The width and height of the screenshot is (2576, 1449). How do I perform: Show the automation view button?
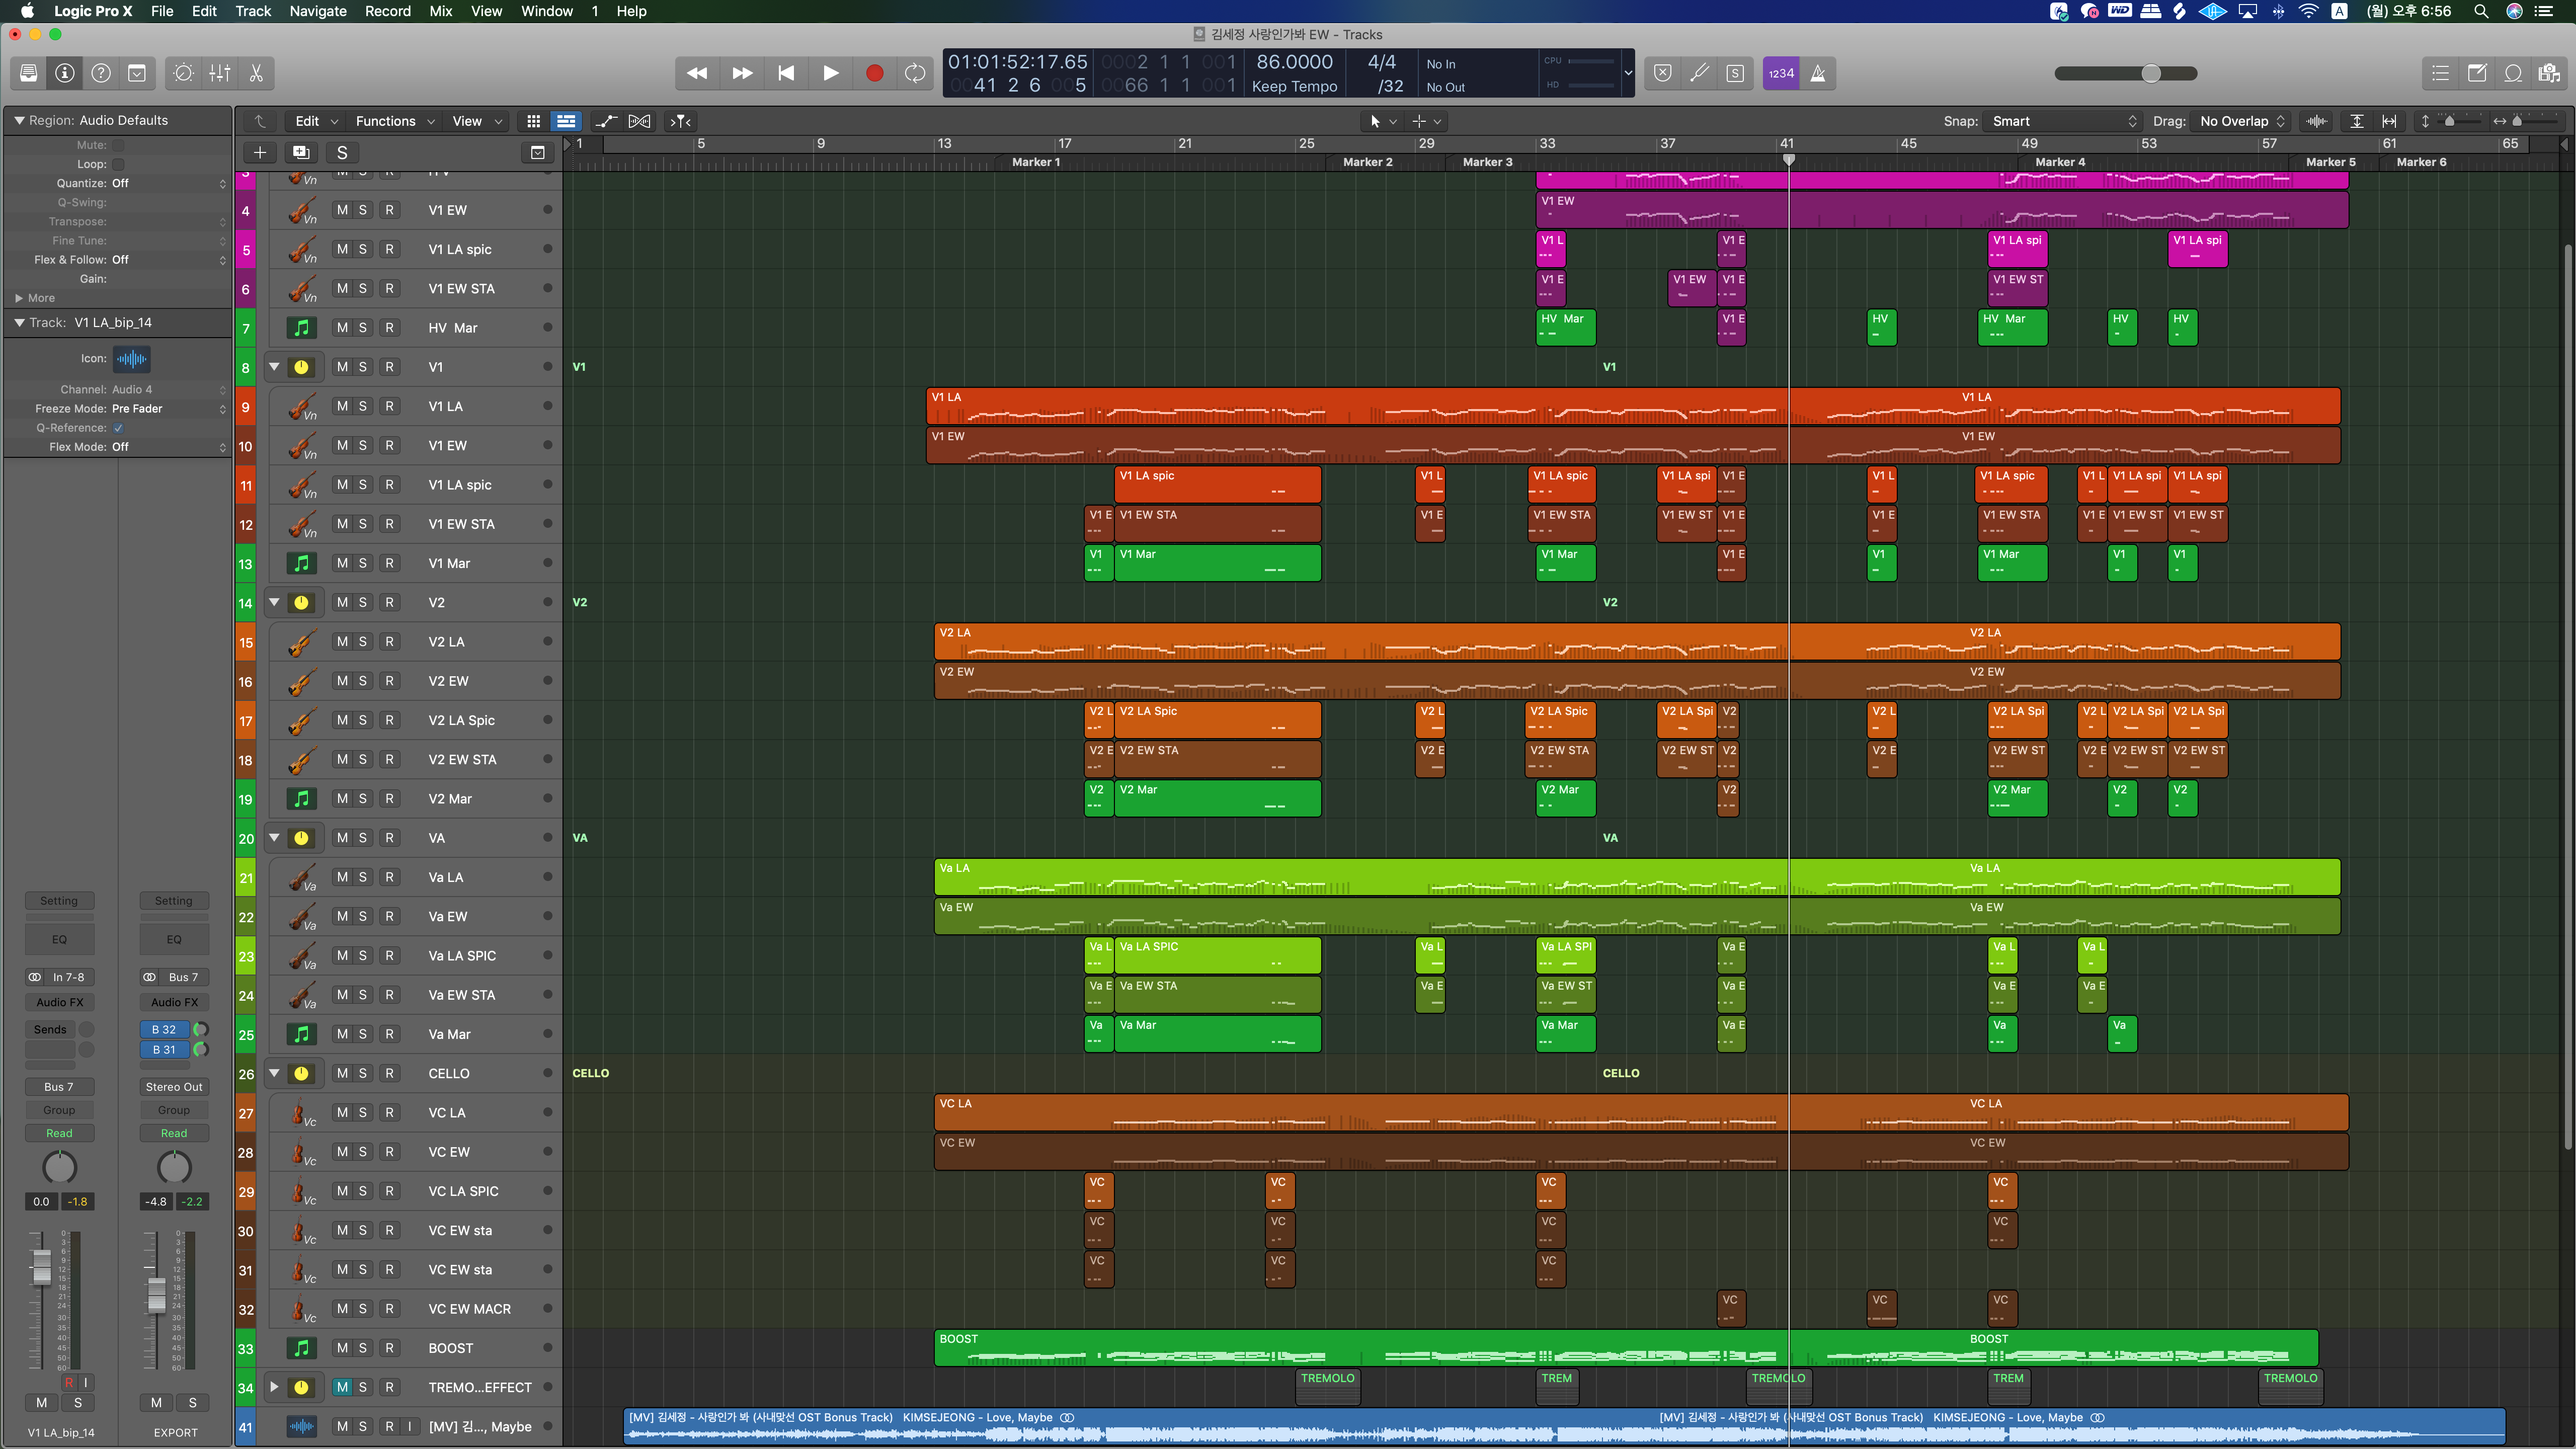click(606, 121)
